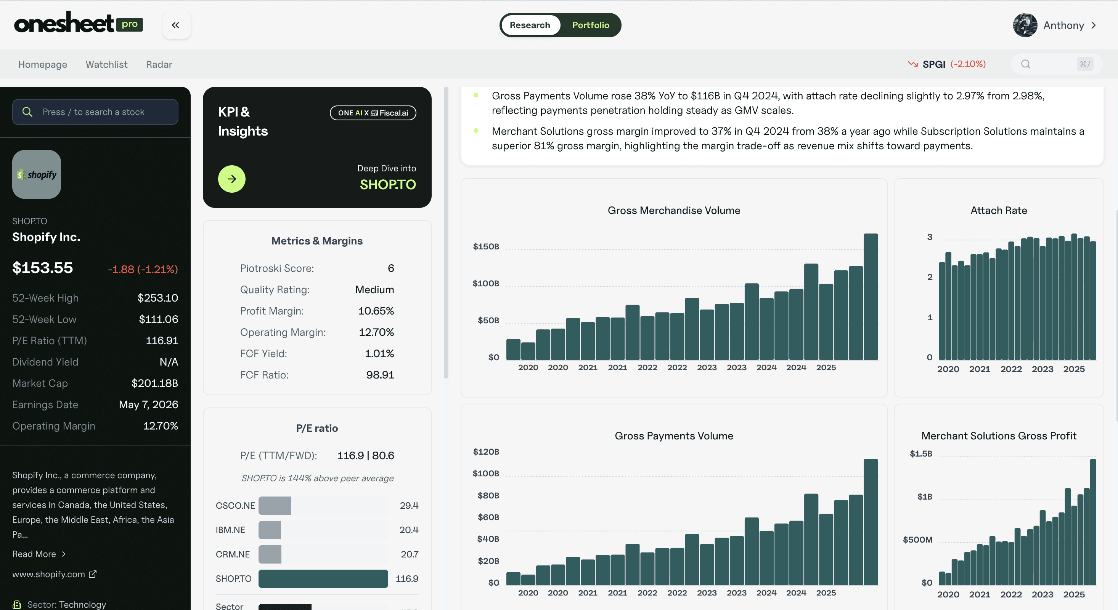The width and height of the screenshot is (1118, 610).
Task: Open the Homepage link
Action: coord(42,64)
